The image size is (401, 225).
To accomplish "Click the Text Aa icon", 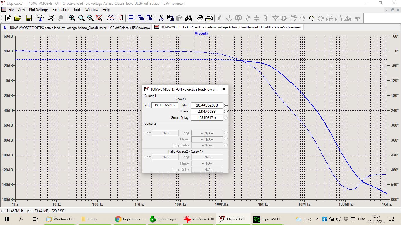I will 348,18.
